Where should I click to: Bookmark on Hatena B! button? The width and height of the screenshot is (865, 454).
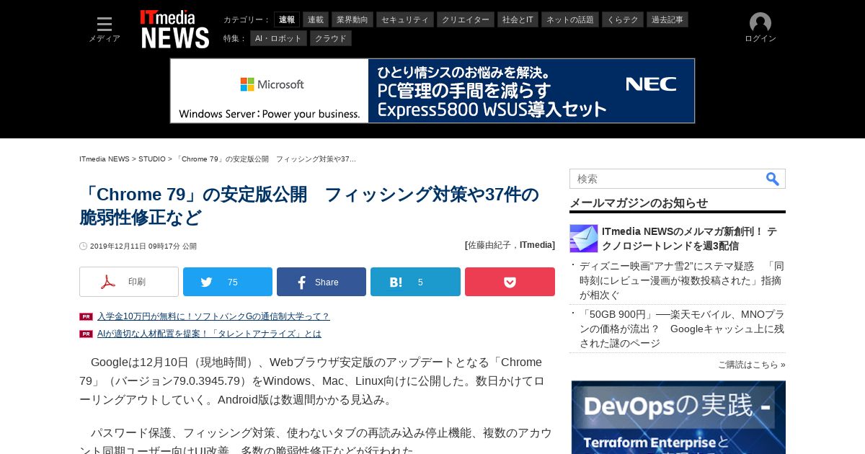[415, 282]
